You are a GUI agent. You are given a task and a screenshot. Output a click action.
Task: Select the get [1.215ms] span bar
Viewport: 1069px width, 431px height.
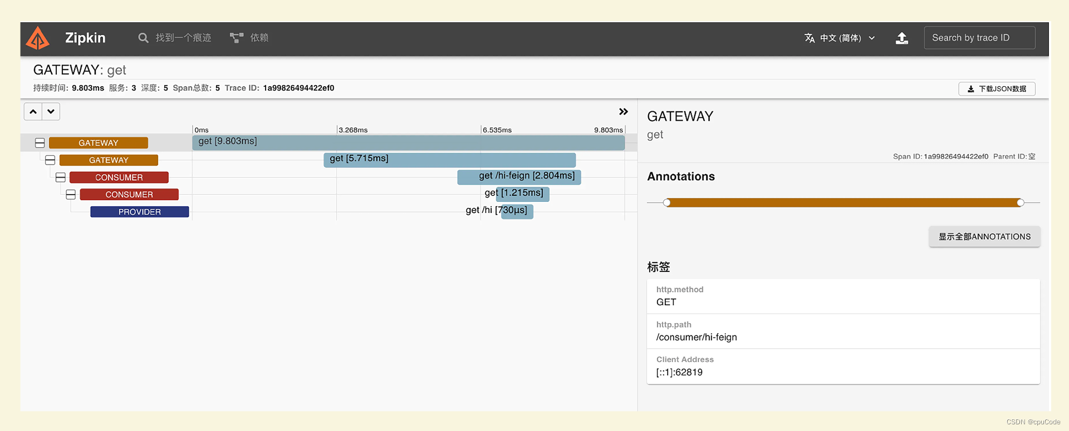523,194
